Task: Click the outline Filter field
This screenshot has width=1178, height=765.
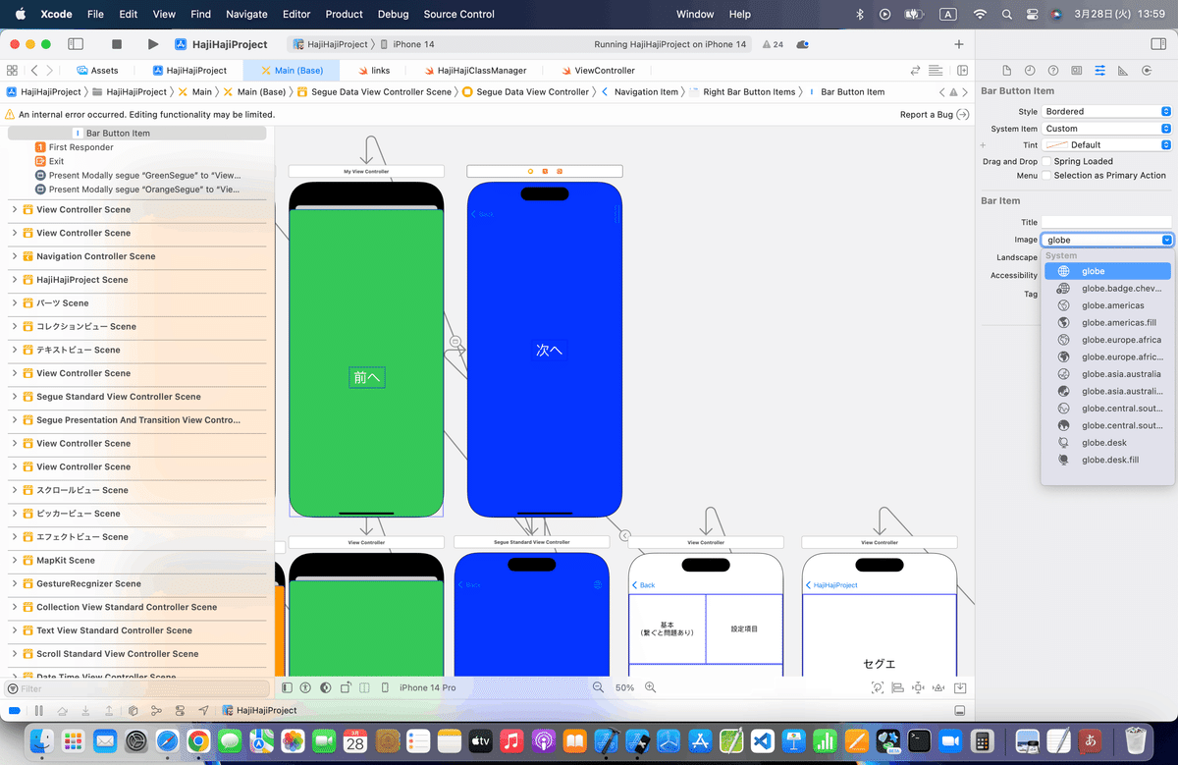Action: click(x=137, y=689)
